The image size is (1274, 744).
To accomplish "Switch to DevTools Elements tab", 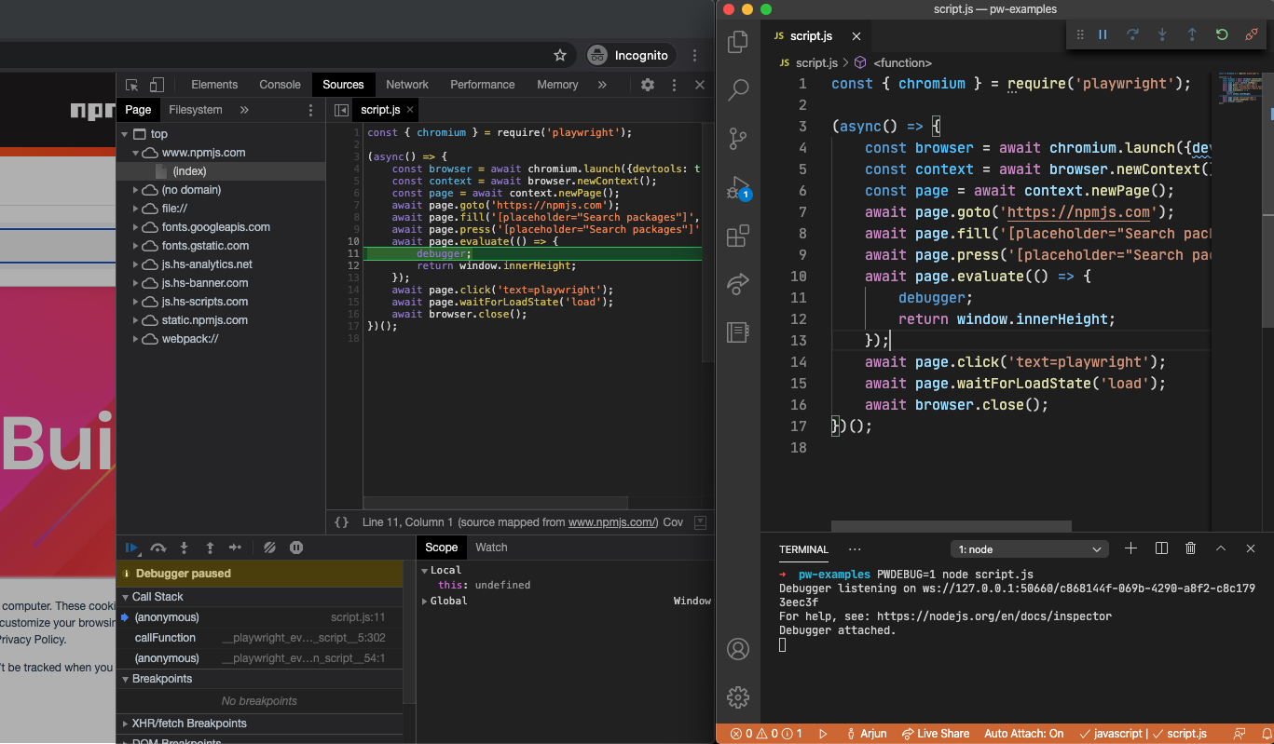I will point(214,85).
